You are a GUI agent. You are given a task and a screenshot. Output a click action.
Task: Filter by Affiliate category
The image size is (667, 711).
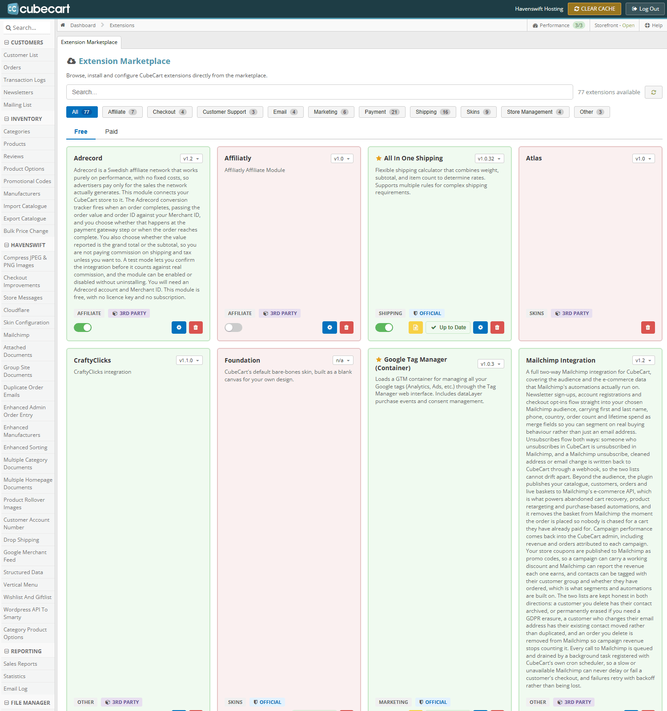pos(122,112)
